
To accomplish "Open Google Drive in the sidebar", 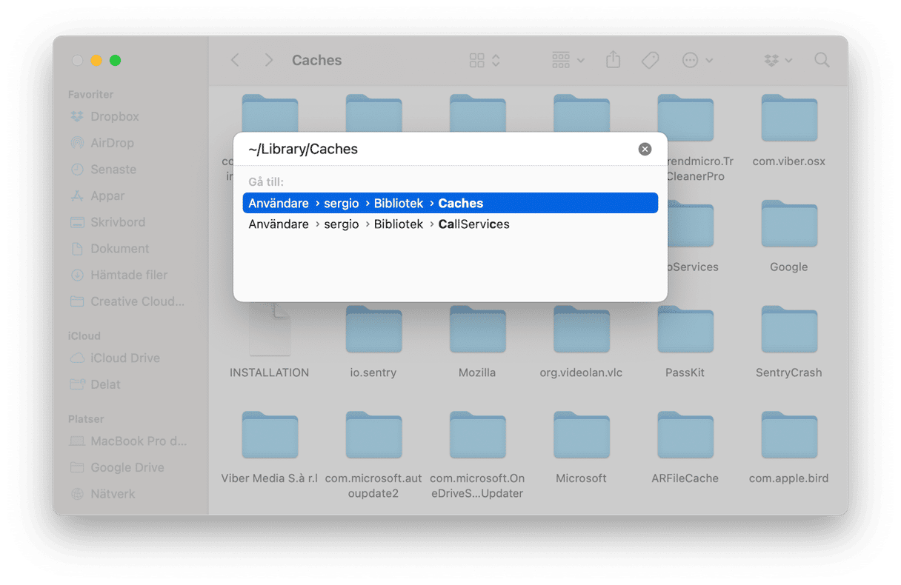I will 117,467.
